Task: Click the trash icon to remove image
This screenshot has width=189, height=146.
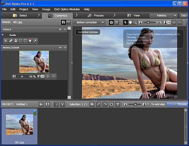Action: pos(118,104)
